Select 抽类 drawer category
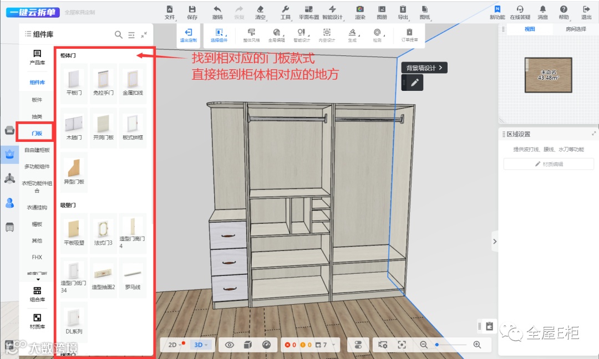 tap(37, 117)
